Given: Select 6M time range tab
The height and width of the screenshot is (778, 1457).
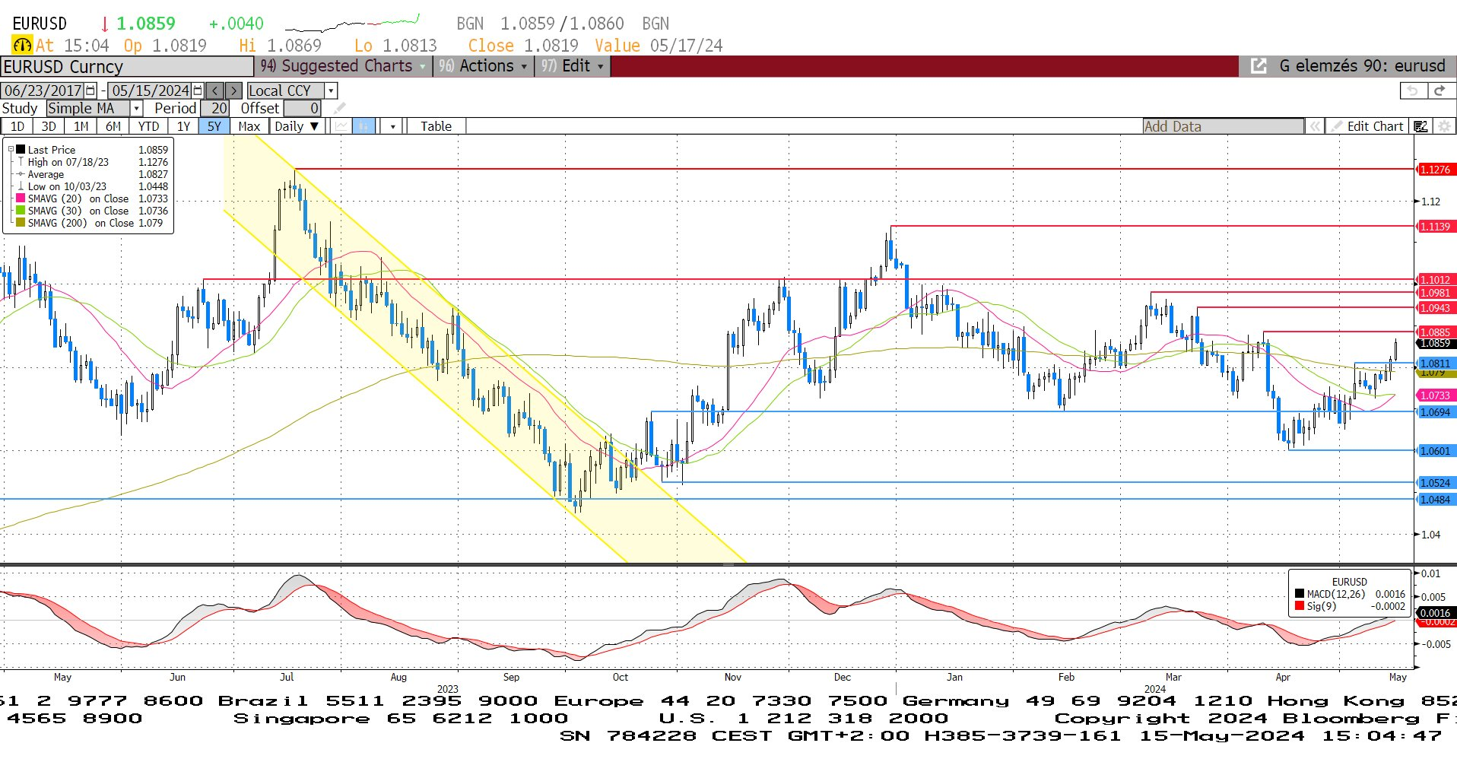Looking at the screenshot, I should coord(113,126).
